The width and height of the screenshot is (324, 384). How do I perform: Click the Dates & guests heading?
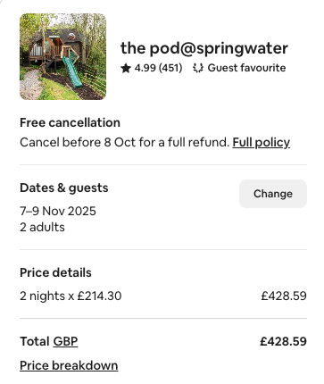point(64,188)
